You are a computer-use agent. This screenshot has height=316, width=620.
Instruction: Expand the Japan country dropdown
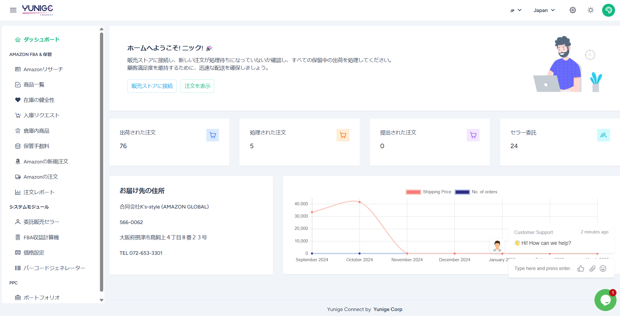pyautogui.click(x=544, y=10)
